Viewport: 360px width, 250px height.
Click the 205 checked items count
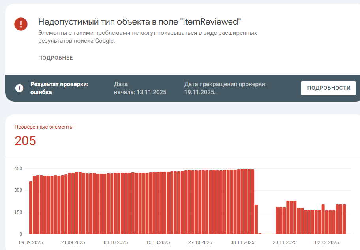25,141
